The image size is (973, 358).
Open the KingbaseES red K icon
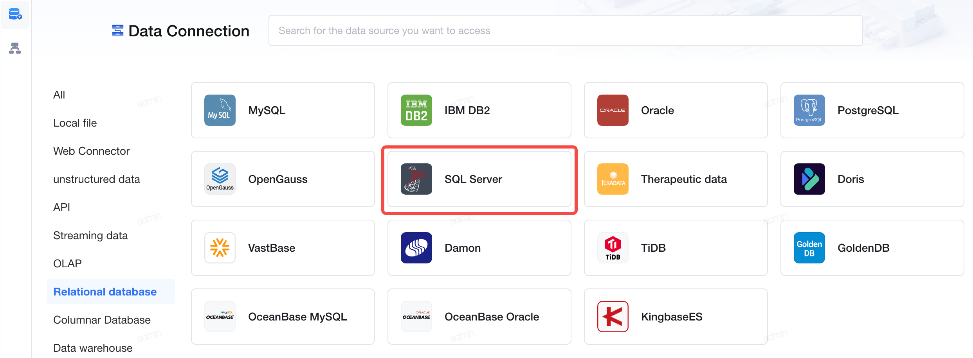point(613,317)
